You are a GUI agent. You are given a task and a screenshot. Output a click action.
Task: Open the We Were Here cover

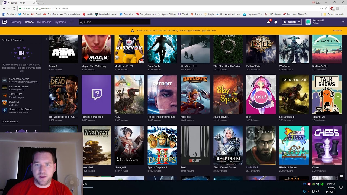pos(195,49)
